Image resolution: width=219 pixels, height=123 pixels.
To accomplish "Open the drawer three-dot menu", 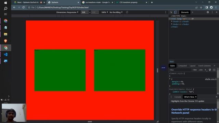I will (171, 97).
